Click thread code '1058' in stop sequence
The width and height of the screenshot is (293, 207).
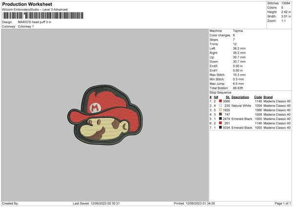coord(258,115)
